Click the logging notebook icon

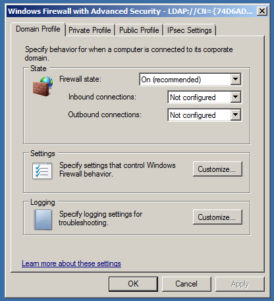point(43,219)
